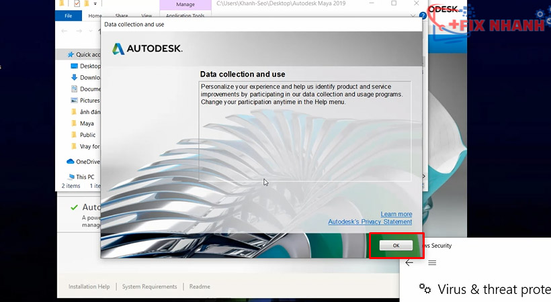Click the 2 items status text in Explorer
This screenshot has width=551, height=302.
coord(71,186)
